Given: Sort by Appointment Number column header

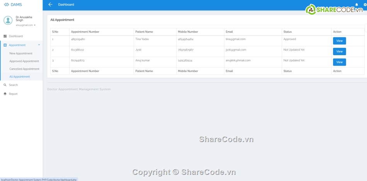Looking at the screenshot, I should (x=85, y=32).
